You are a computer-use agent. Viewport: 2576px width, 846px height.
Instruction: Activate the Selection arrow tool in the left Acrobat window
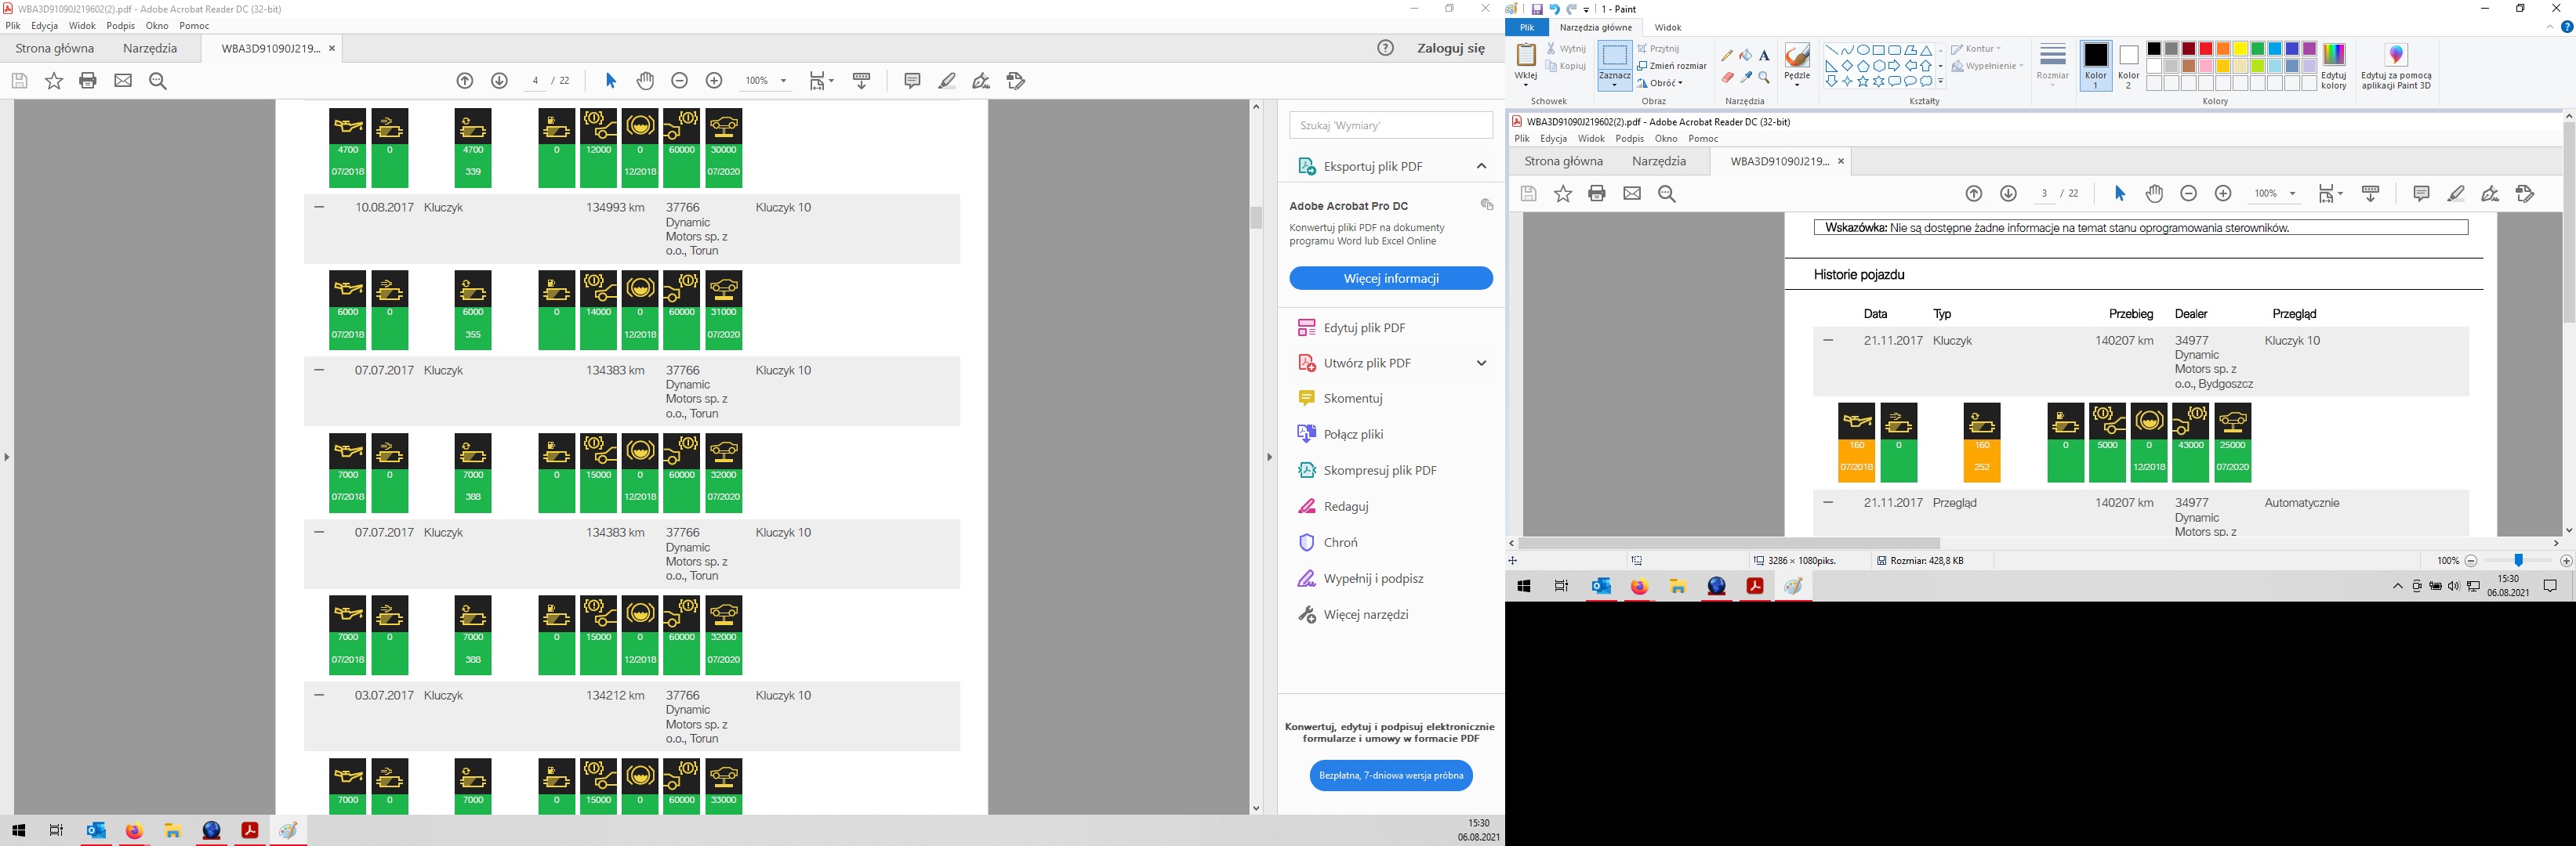point(611,81)
